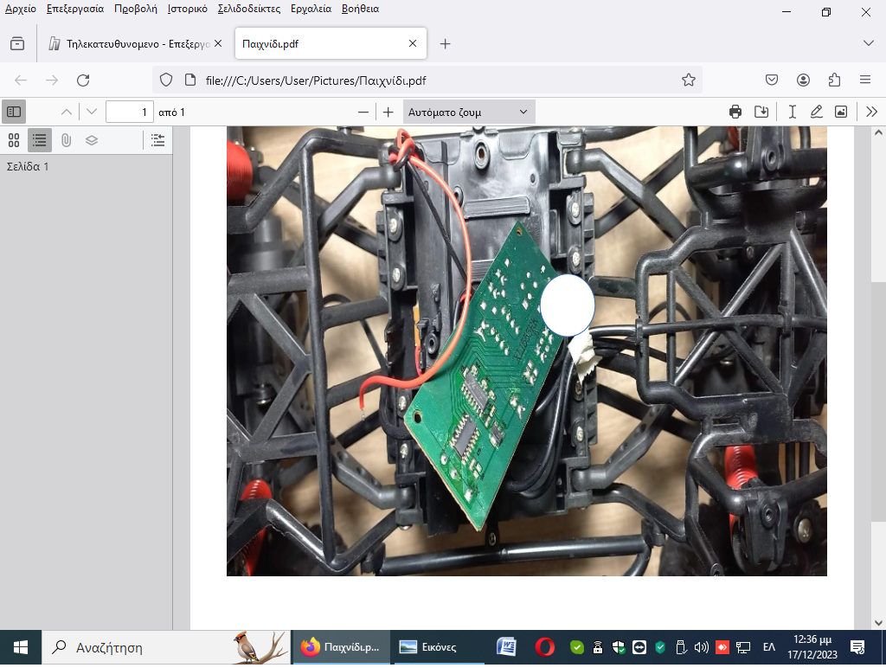Click the tracking protection shield icon

pos(165,80)
